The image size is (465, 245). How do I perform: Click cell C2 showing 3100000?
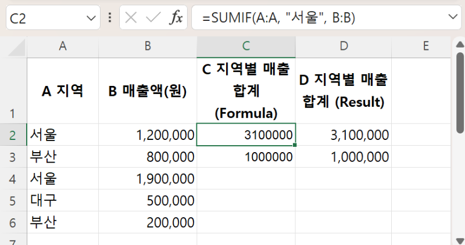[x=246, y=135]
